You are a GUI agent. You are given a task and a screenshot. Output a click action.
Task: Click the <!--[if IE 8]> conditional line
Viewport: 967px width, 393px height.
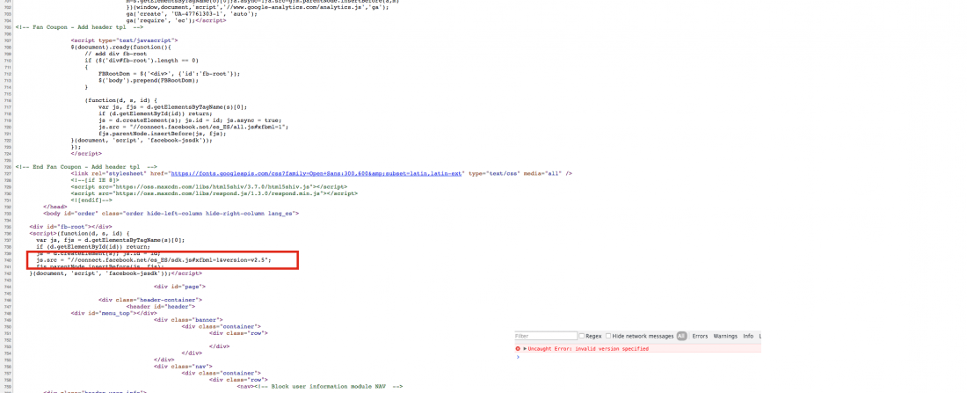pyautogui.click(x=94, y=180)
